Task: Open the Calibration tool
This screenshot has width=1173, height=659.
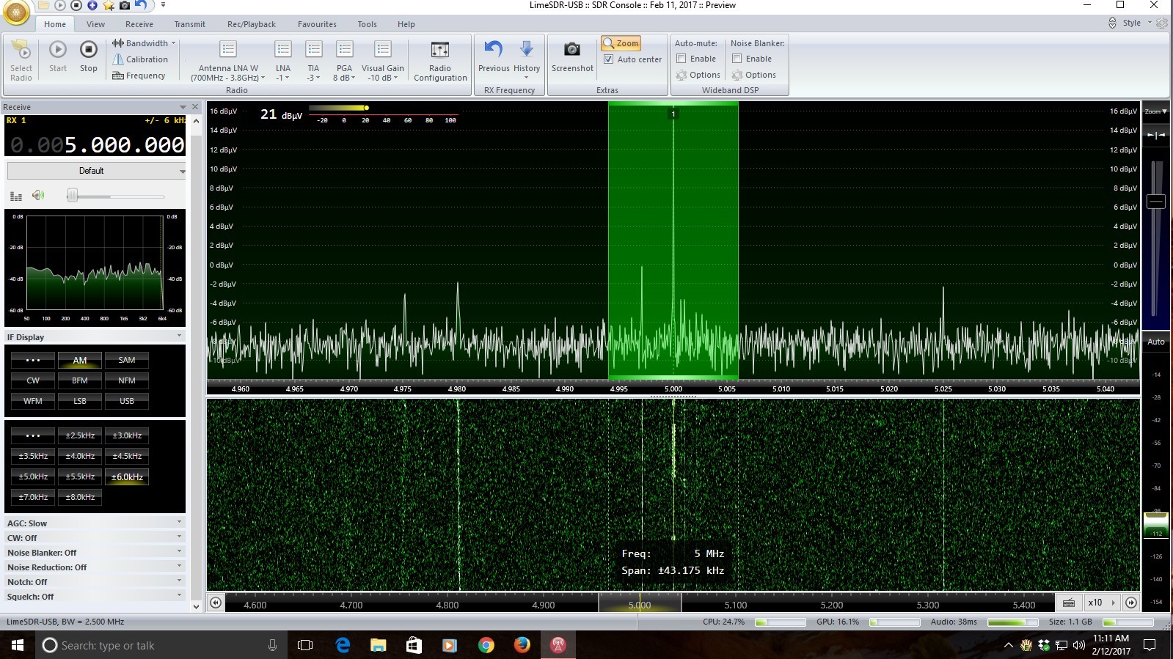Action: click(140, 59)
